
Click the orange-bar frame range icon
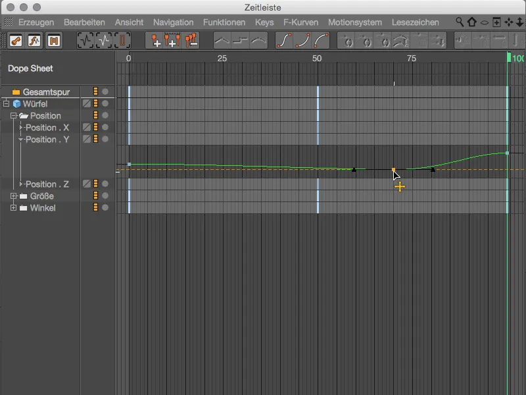[x=122, y=41]
